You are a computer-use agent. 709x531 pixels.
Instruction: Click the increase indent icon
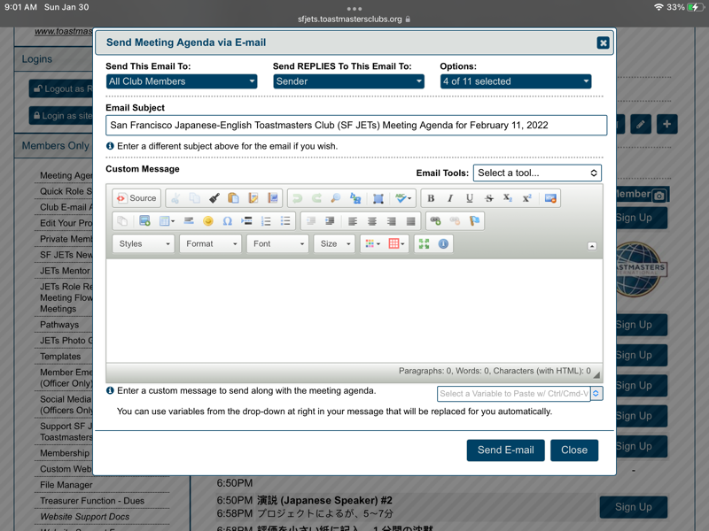tap(330, 220)
